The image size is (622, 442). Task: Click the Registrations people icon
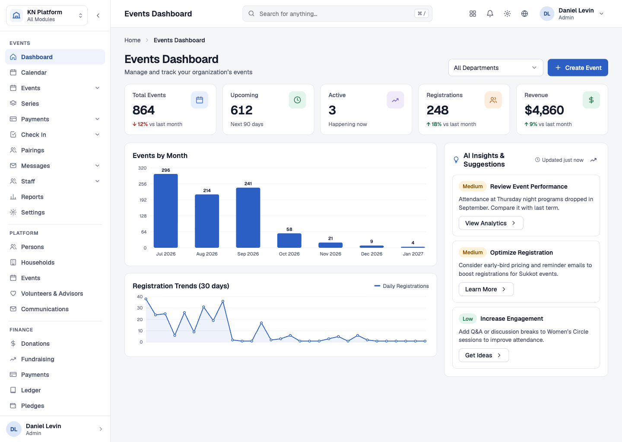pyautogui.click(x=493, y=100)
